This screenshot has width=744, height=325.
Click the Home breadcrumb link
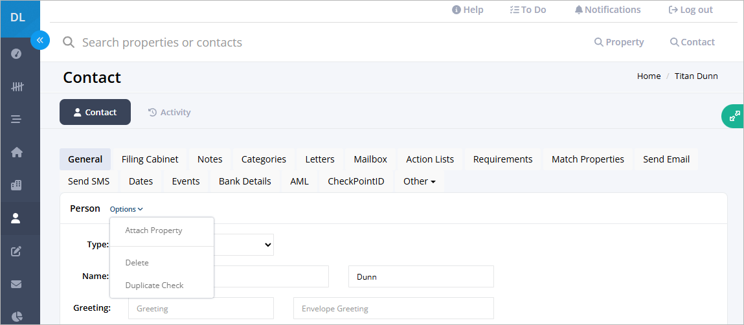point(649,76)
